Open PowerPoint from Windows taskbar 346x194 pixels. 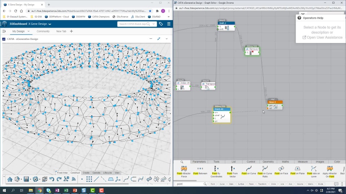75,190
